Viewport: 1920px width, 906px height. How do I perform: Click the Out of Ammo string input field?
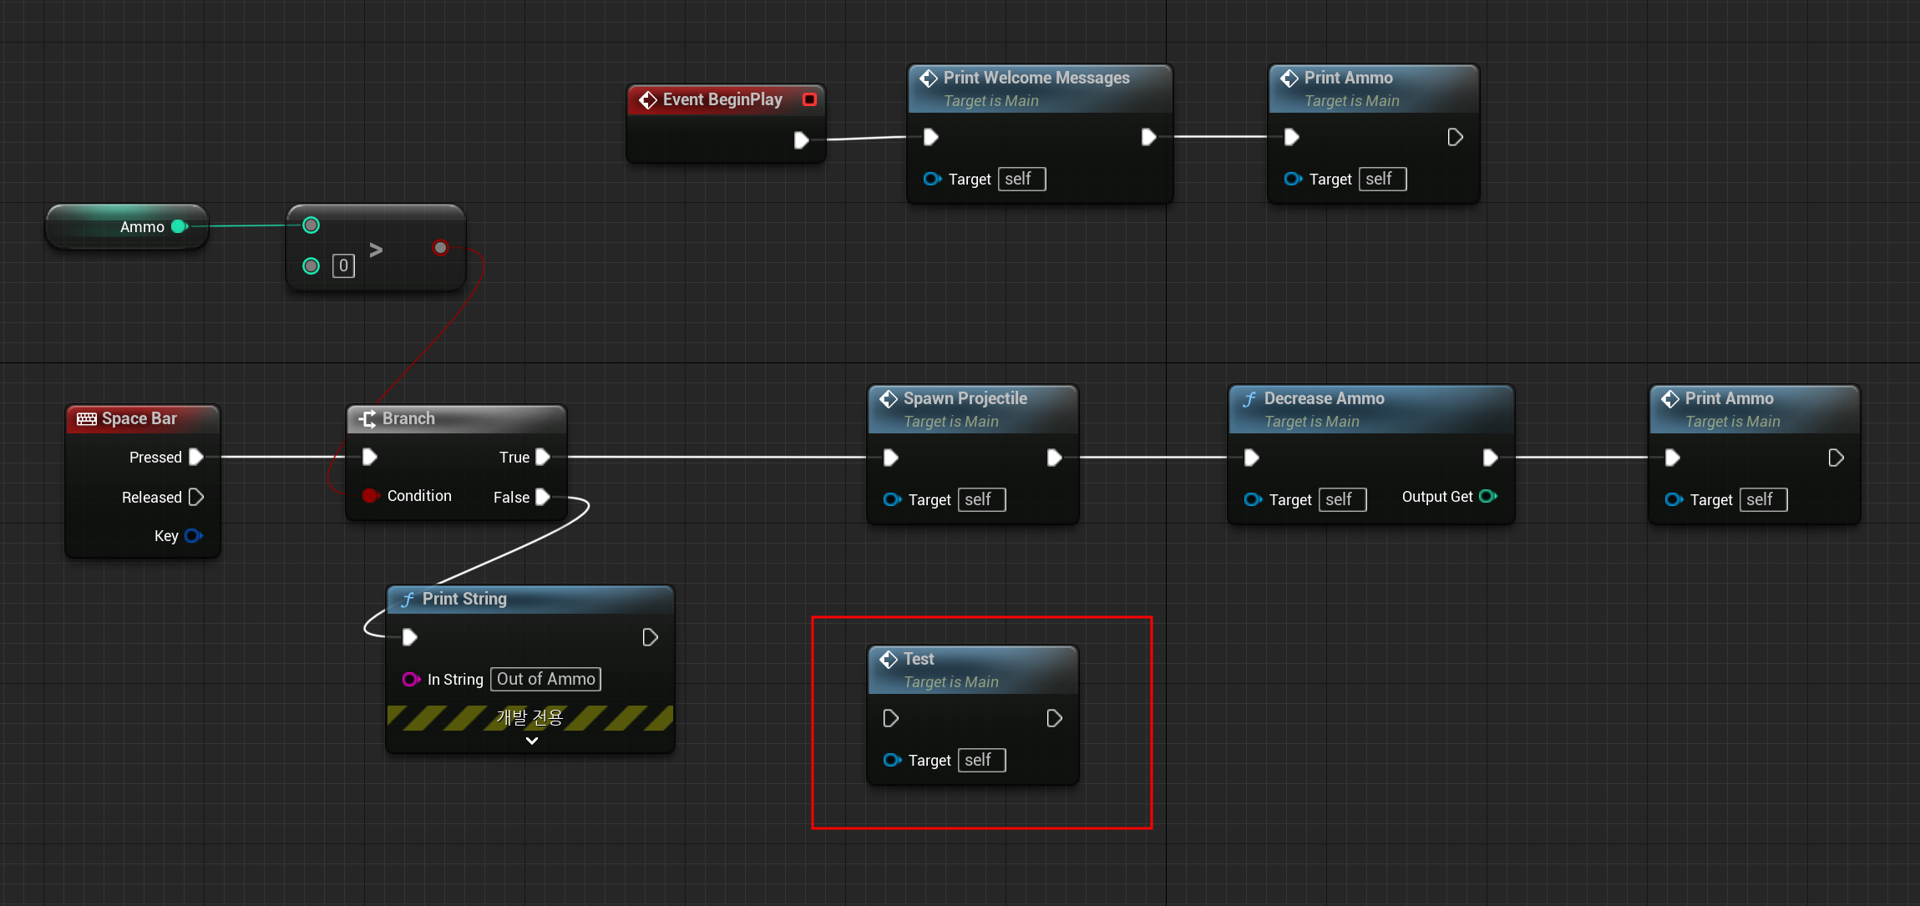click(545, 679)
